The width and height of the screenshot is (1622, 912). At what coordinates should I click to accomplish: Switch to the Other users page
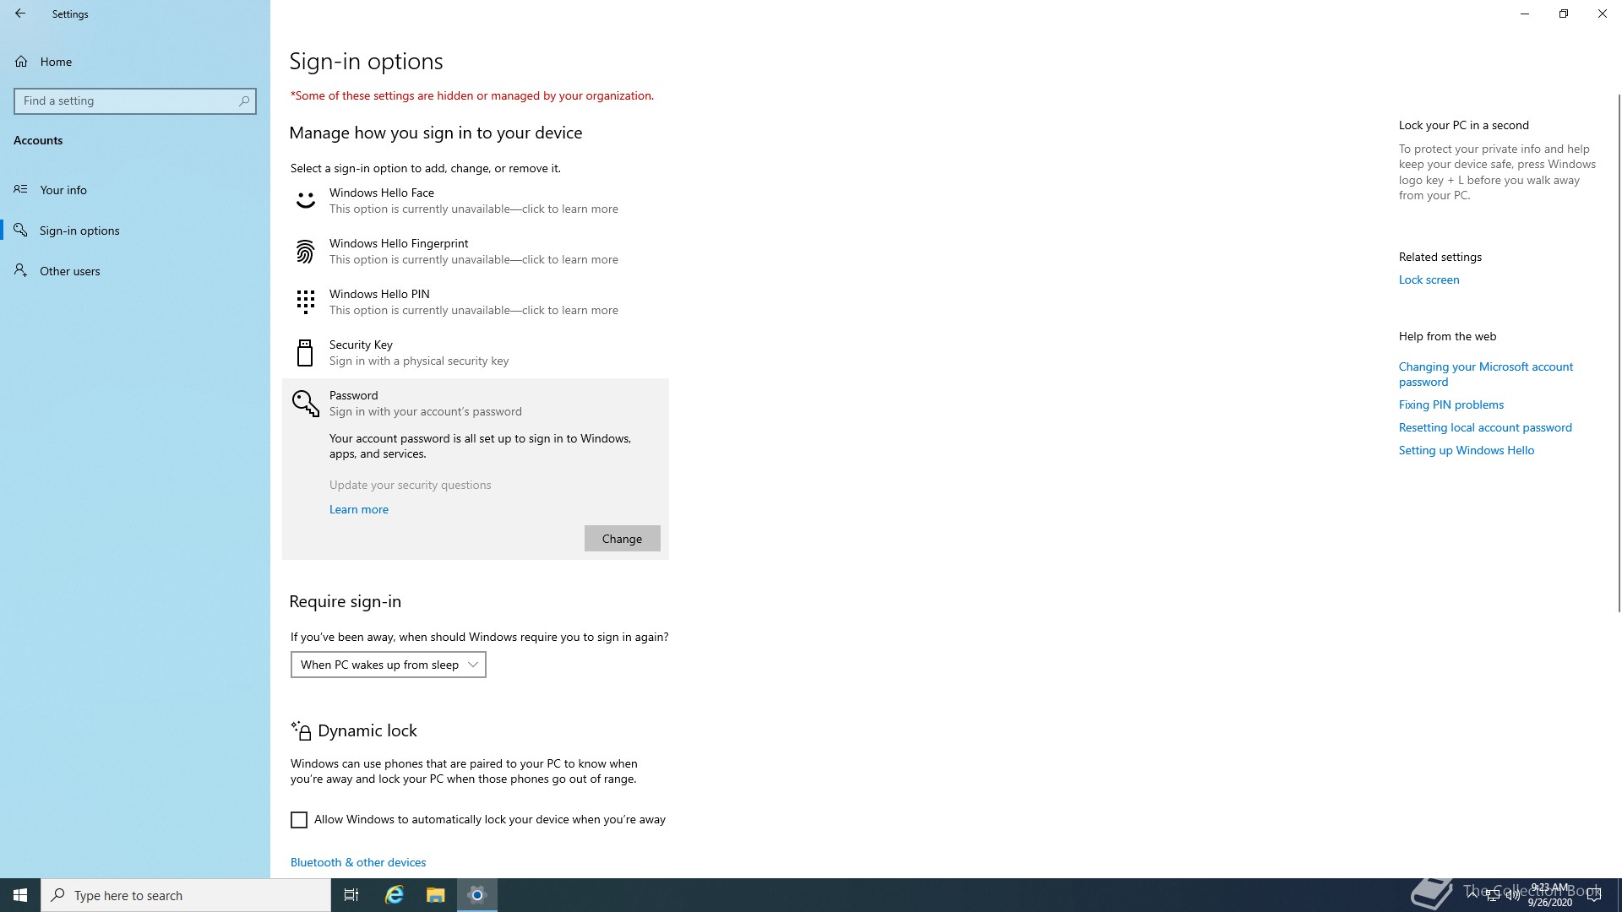point(69,271)
